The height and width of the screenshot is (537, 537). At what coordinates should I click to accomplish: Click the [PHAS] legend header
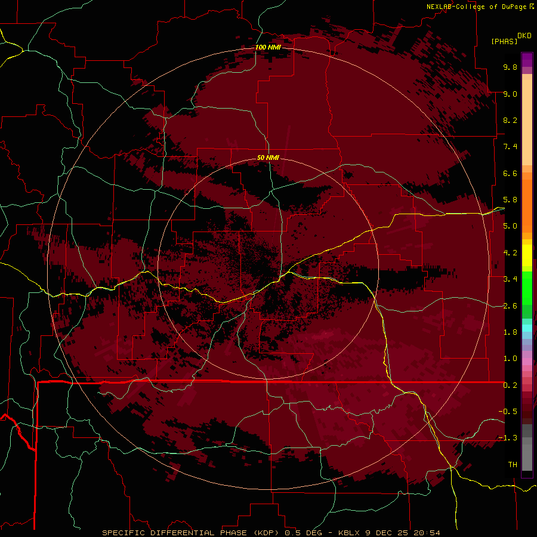tap(504, 41)
